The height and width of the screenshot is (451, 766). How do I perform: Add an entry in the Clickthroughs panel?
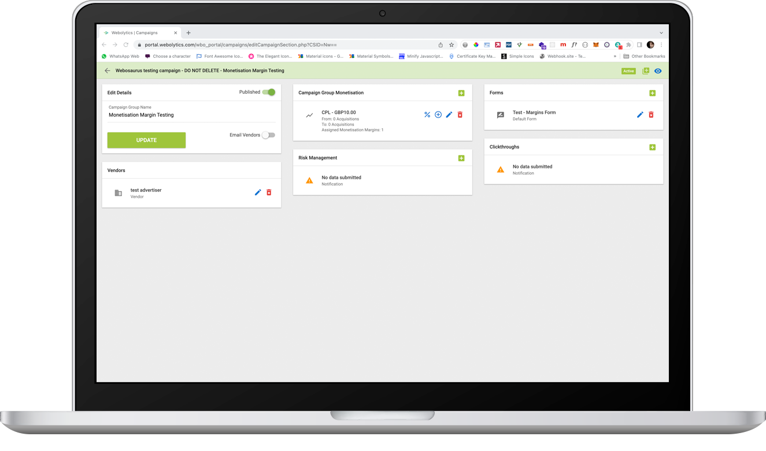(x=653, y=147)
